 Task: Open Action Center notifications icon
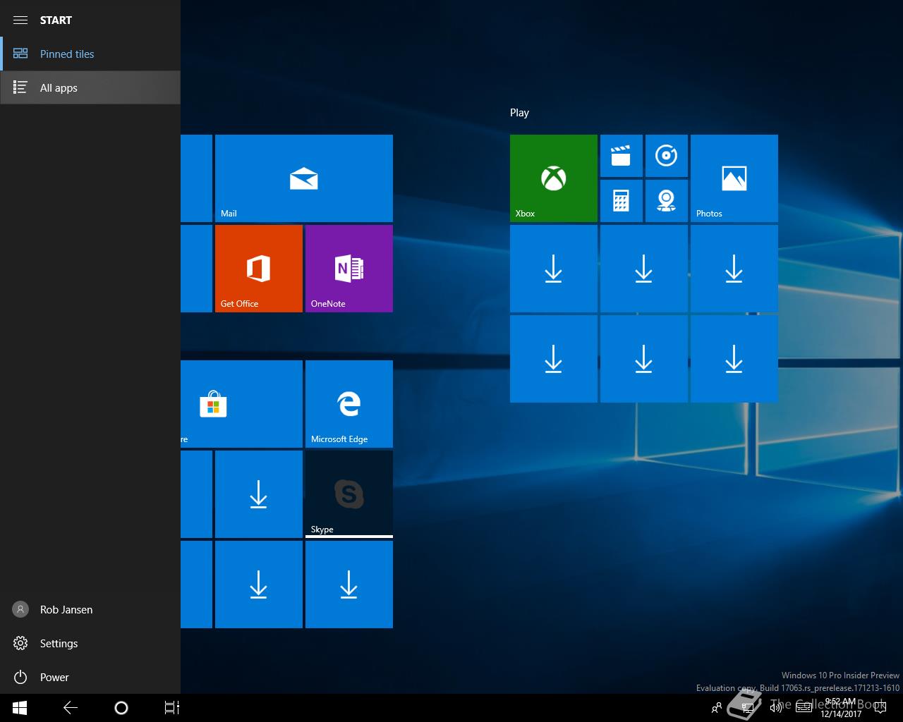pos(880,708)
